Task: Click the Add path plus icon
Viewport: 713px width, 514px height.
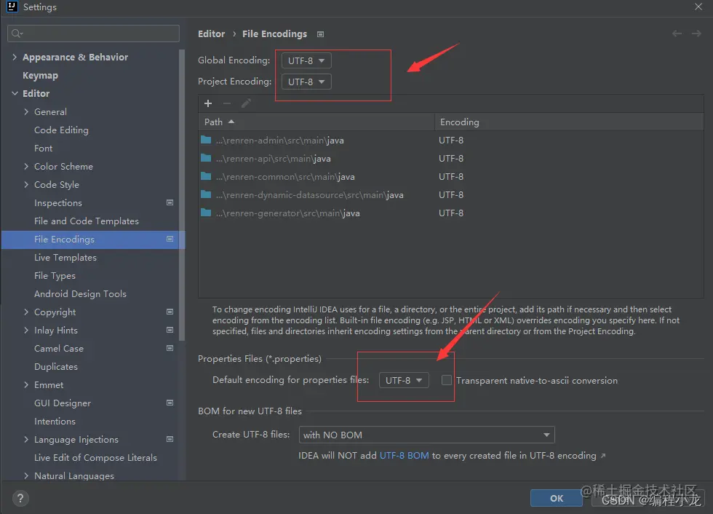Action: tap(208, 103)
